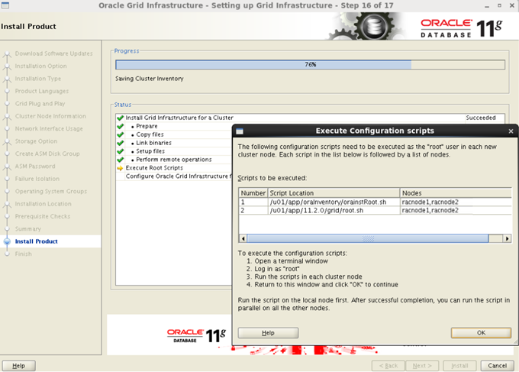Click the 76% progress bar
This screenshot has height=372, width=519.
click(x=310, y=65)
